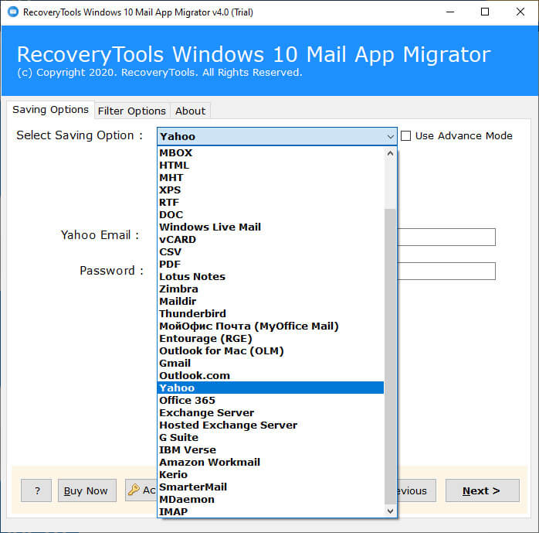Click the question mark help button

click(36, 490)
